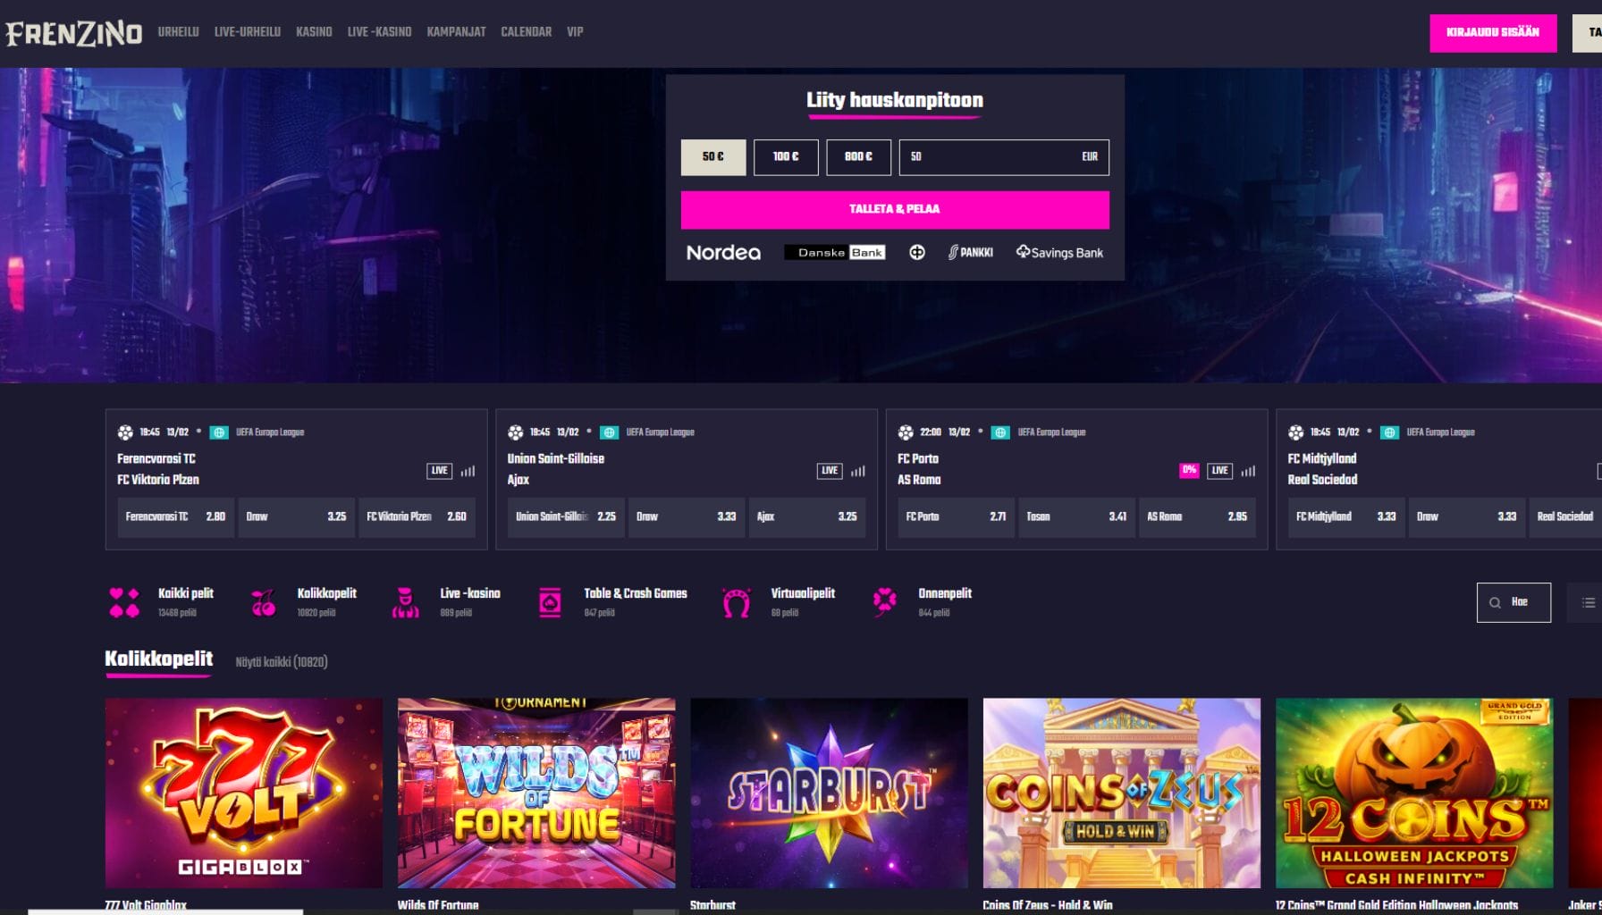
Task: Open the Kaikki pelit hearts icon
Action: pyautogui.click(x=124, y=602)
